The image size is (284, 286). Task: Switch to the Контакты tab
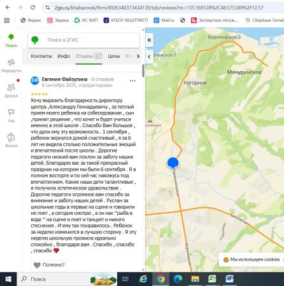[x=41, y=56]
